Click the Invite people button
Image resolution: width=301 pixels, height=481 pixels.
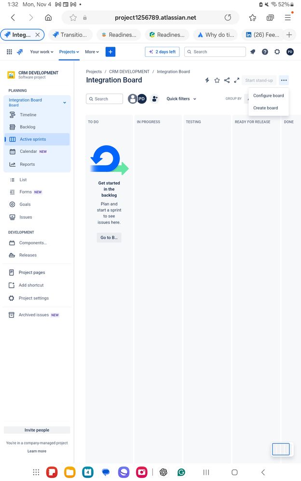point(37,430)
